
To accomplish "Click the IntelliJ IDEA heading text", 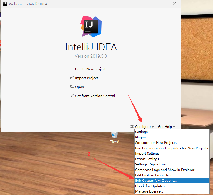I will 91,47.
